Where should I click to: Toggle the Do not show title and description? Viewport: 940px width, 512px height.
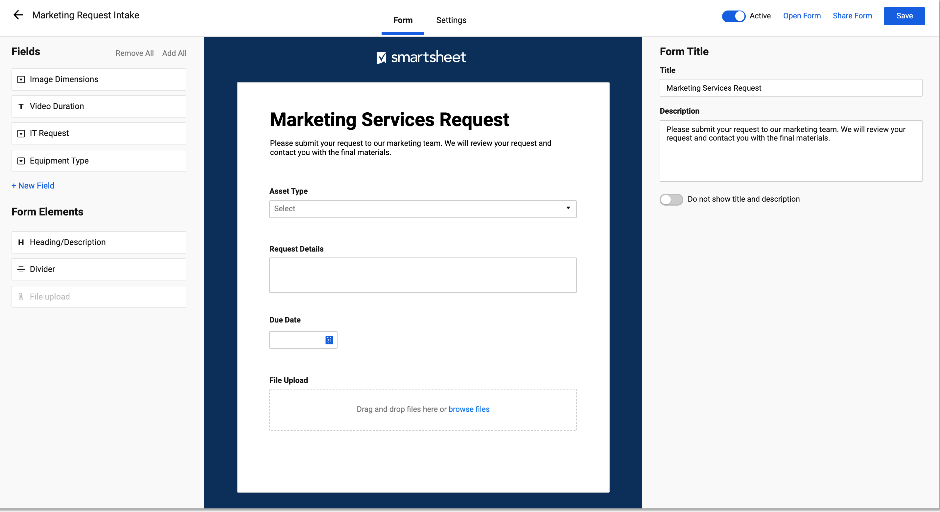click(670, 199)
